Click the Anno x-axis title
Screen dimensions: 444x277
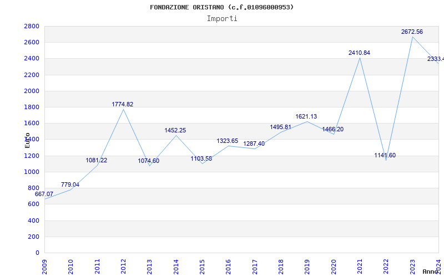click(x=430, y=271)
